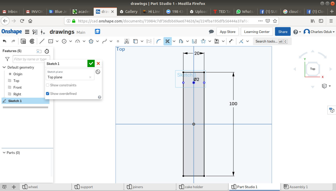Open the rectangle tool dropdown arrow

point(57,41)
